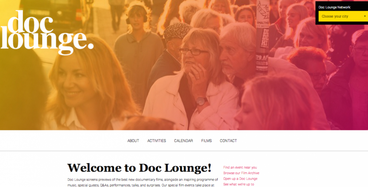
Task: Click the Welcome to Doc Lounge heading
Action: coord(140,168)
